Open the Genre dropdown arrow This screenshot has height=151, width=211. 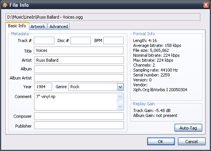coord(120,87)
